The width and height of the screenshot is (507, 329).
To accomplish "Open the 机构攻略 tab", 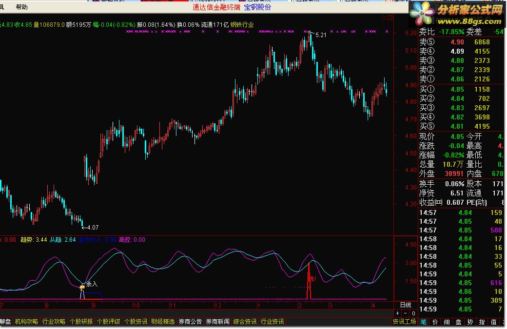I will coord(26,322).
